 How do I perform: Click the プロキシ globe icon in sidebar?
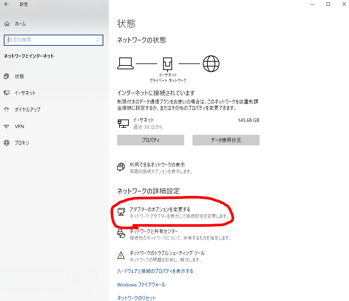[7, 143]
